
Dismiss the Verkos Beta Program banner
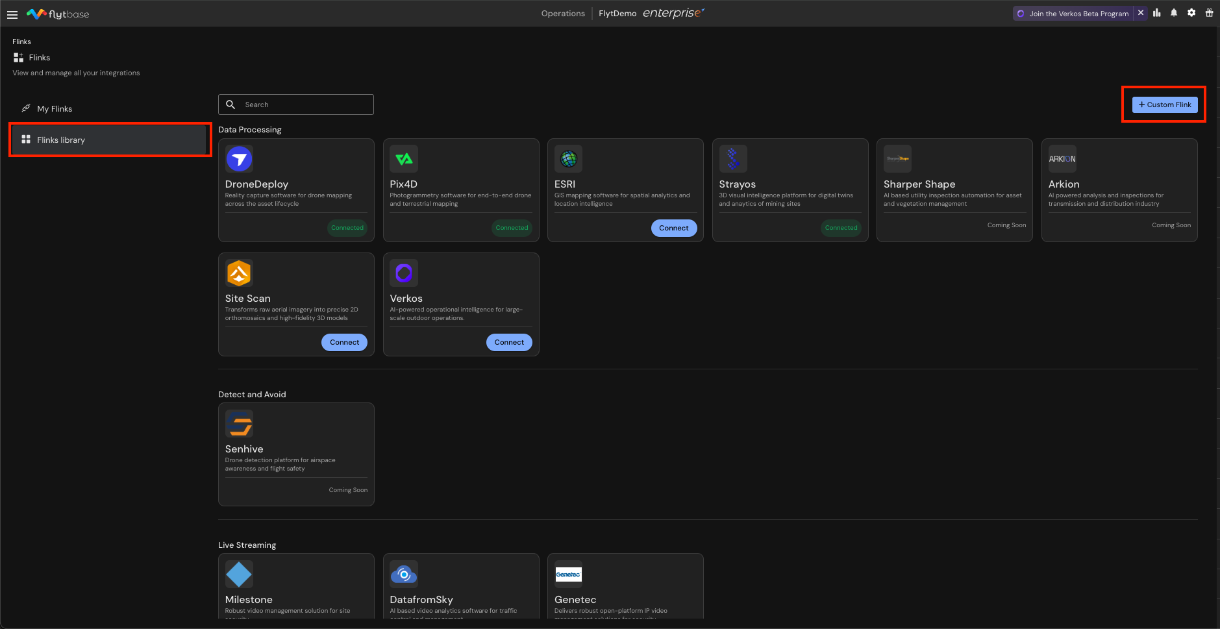[x=1141, y=13]
